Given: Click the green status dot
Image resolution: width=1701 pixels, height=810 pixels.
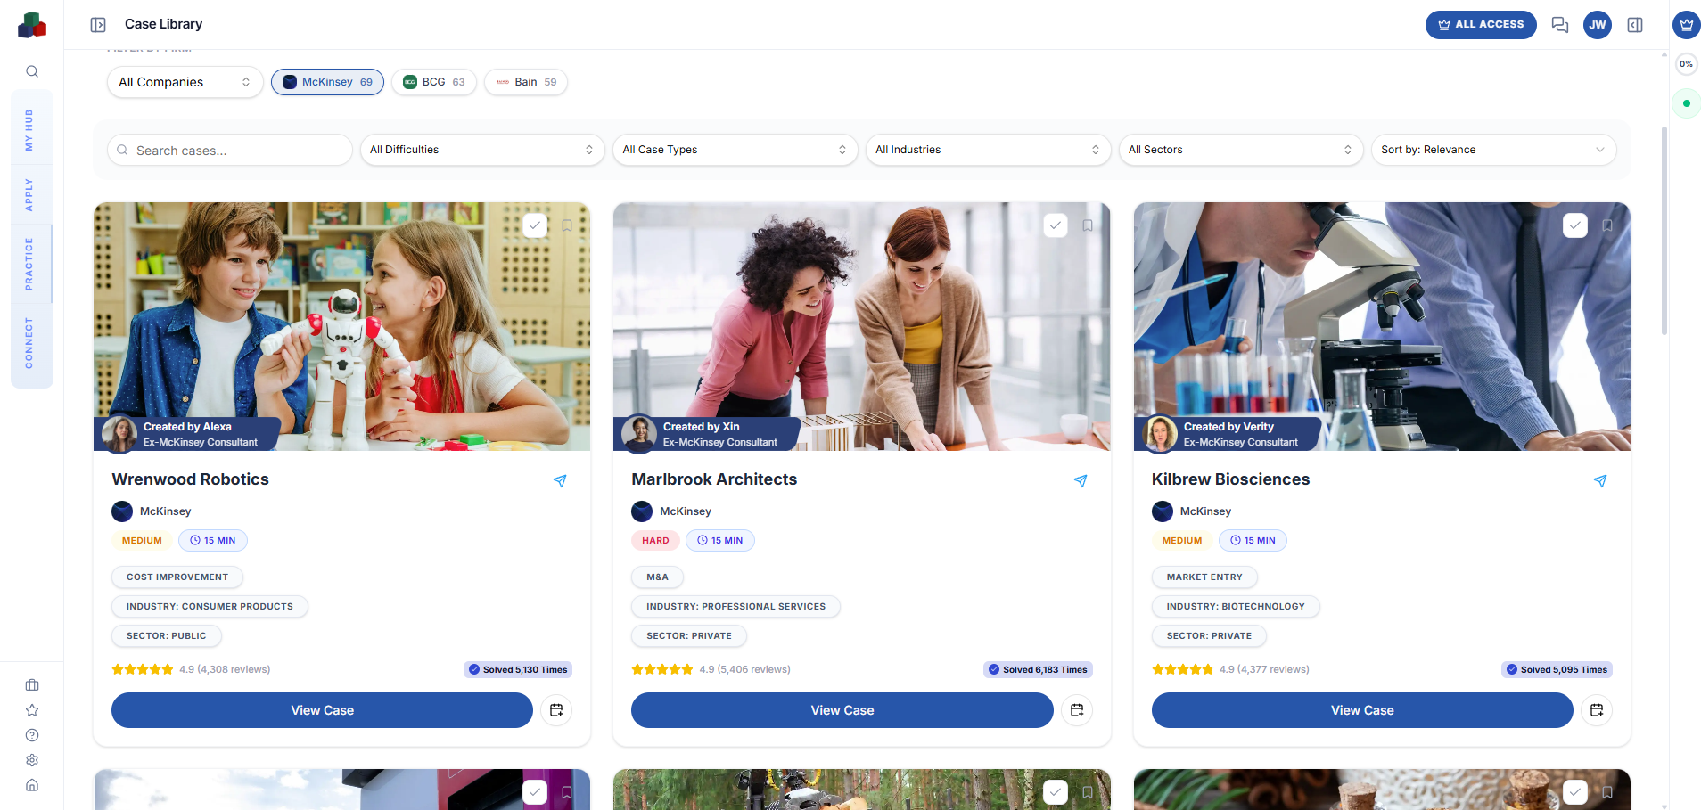Looking at the screenshot, I should (x=1686, y=103).
